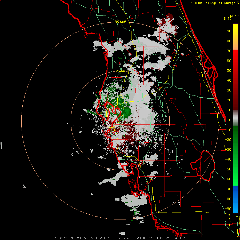Click the 100 NMI range ring label
This screenshot has height=240, width=240.
(120, 22)
